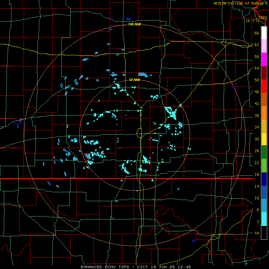Click the legend value 54
Screen dimensions: 269x269
257,68
